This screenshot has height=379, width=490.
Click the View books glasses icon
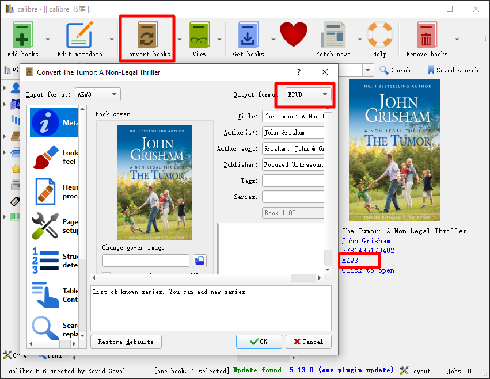click(199, 35)
